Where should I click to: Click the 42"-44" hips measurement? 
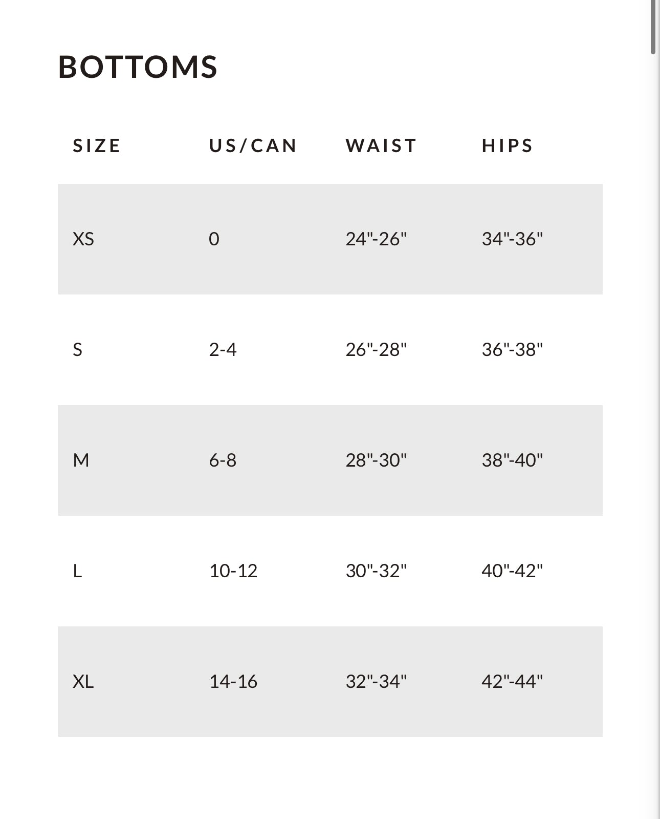[x=512, y=682]
